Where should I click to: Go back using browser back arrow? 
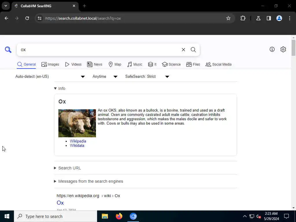6,18
